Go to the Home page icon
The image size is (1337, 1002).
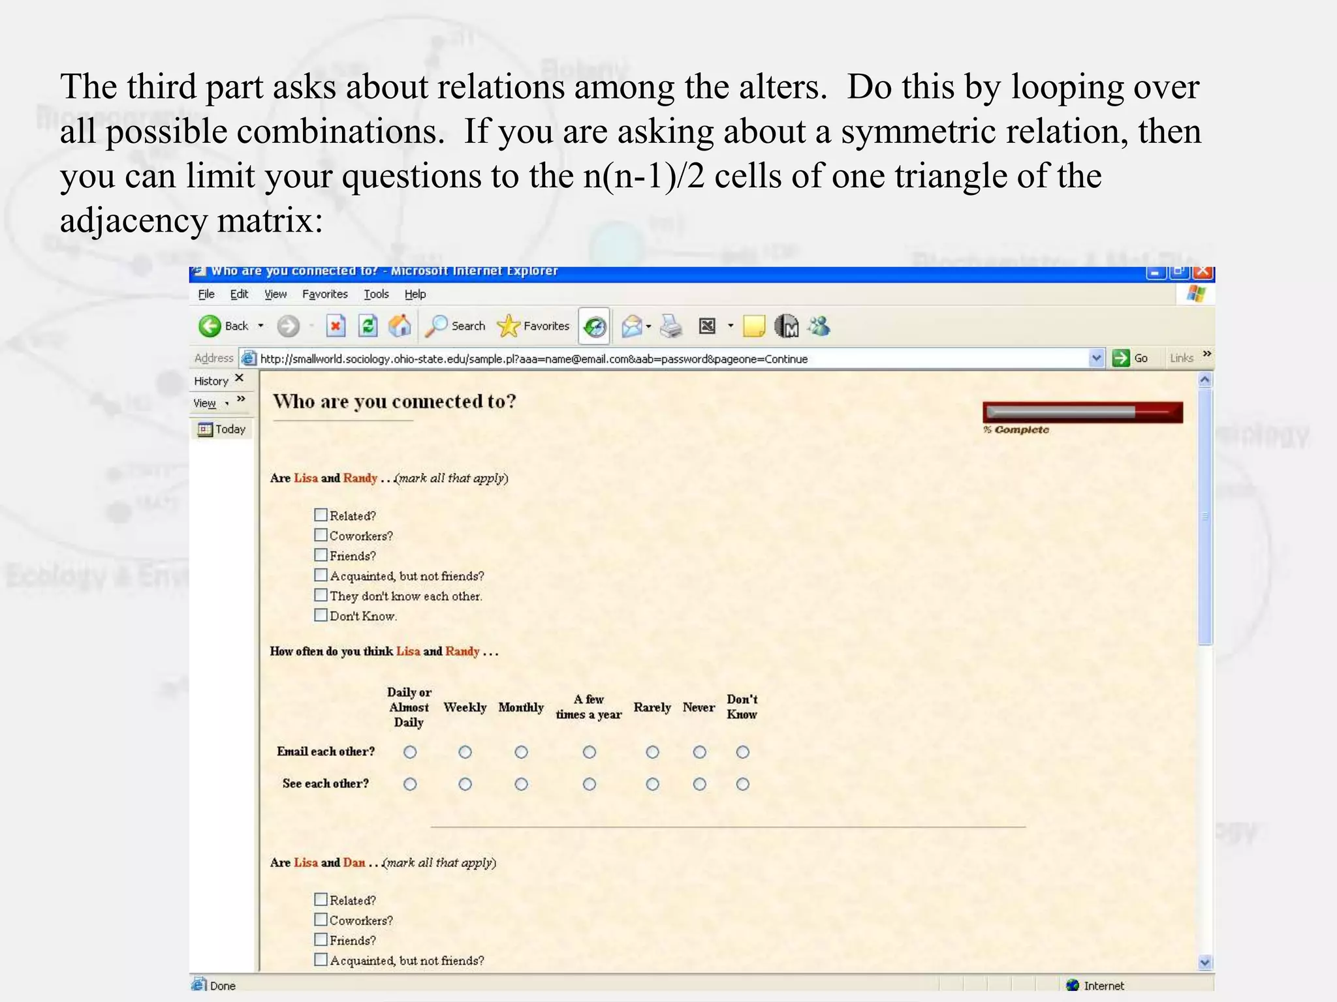click(400, 326)
